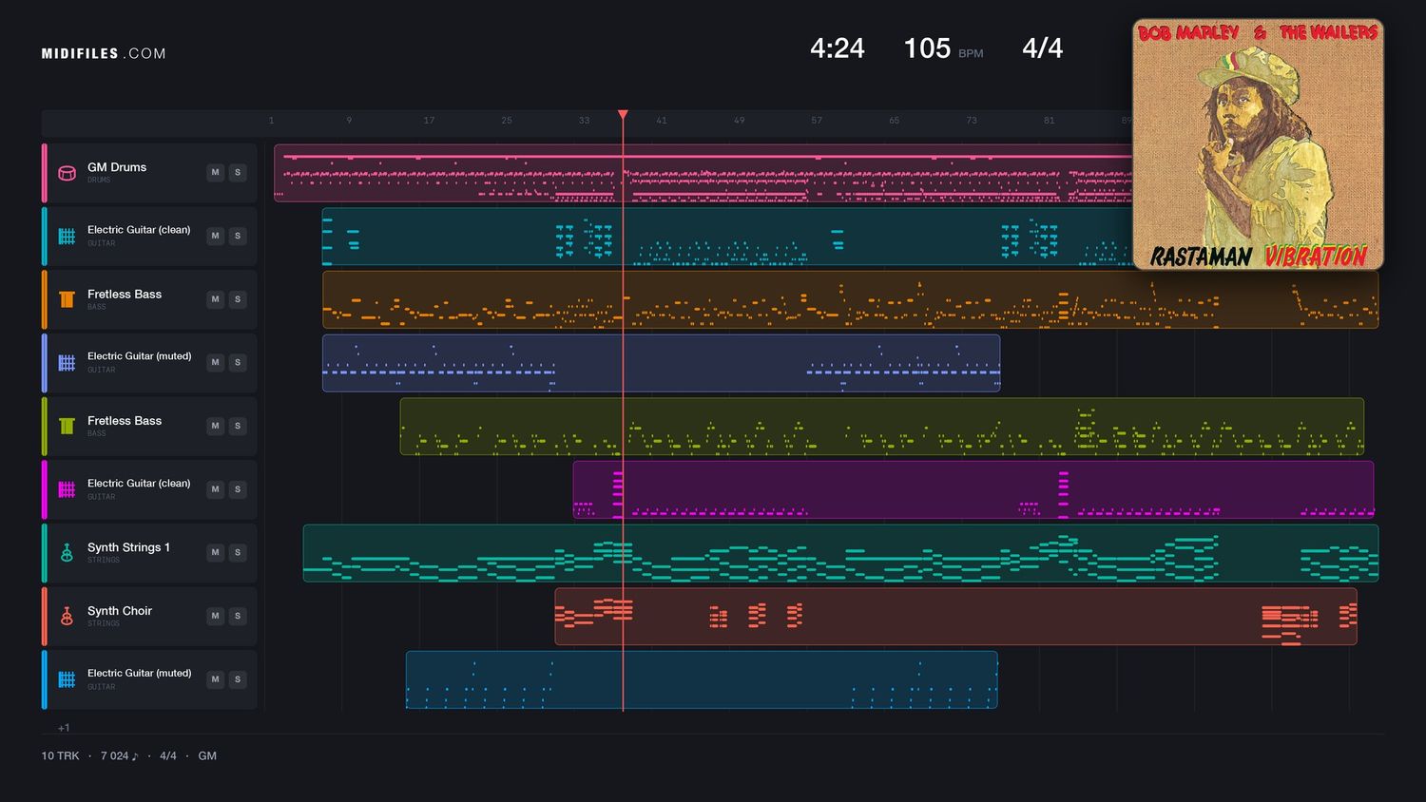The image size is (1426, 802).
Task: Click the GM label in the status line
Action: pyautogui.click(x=207, y=756)
